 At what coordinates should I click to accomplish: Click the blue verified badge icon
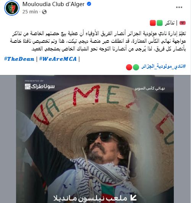tap(89, 4)
